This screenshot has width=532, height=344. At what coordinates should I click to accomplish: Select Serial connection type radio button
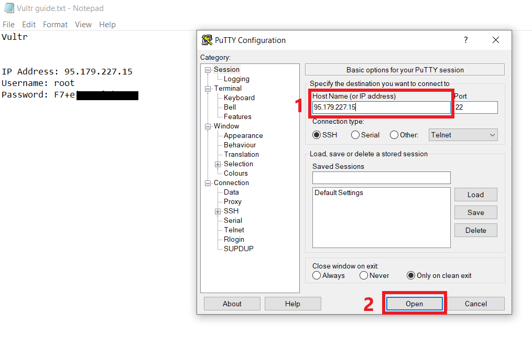click(355, 135)
